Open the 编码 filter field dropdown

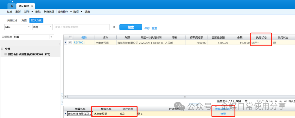coord(29,27)
